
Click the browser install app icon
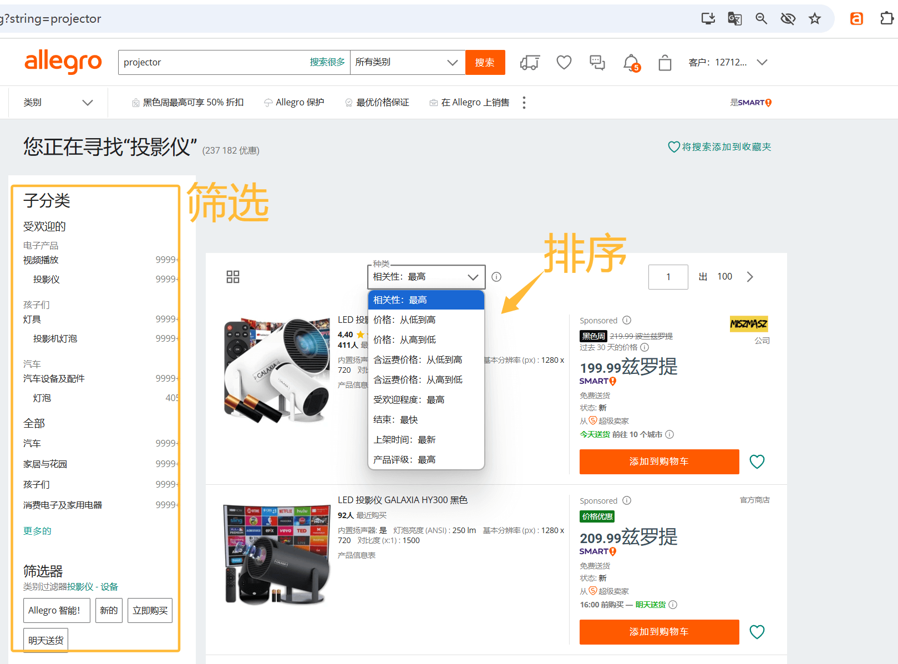coord(708,19)
